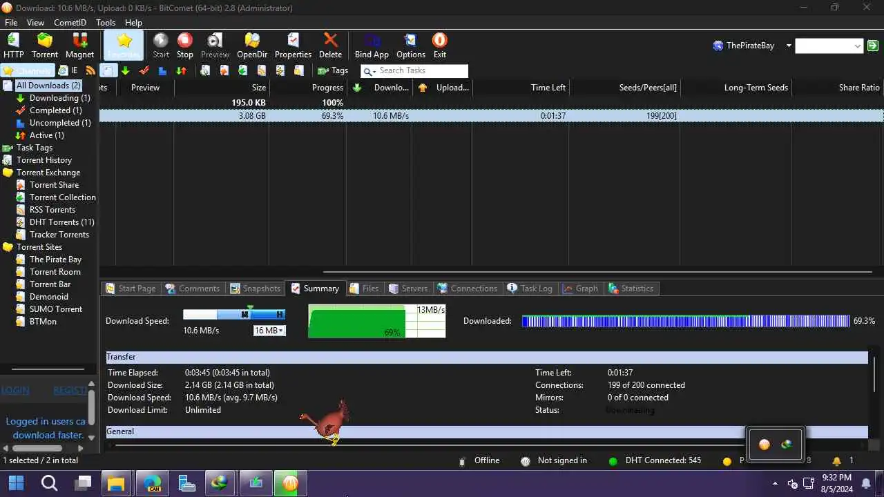The image size is (884, 497).
Task: Click the download speed limit slider
Action: click(x=233, y=314)
